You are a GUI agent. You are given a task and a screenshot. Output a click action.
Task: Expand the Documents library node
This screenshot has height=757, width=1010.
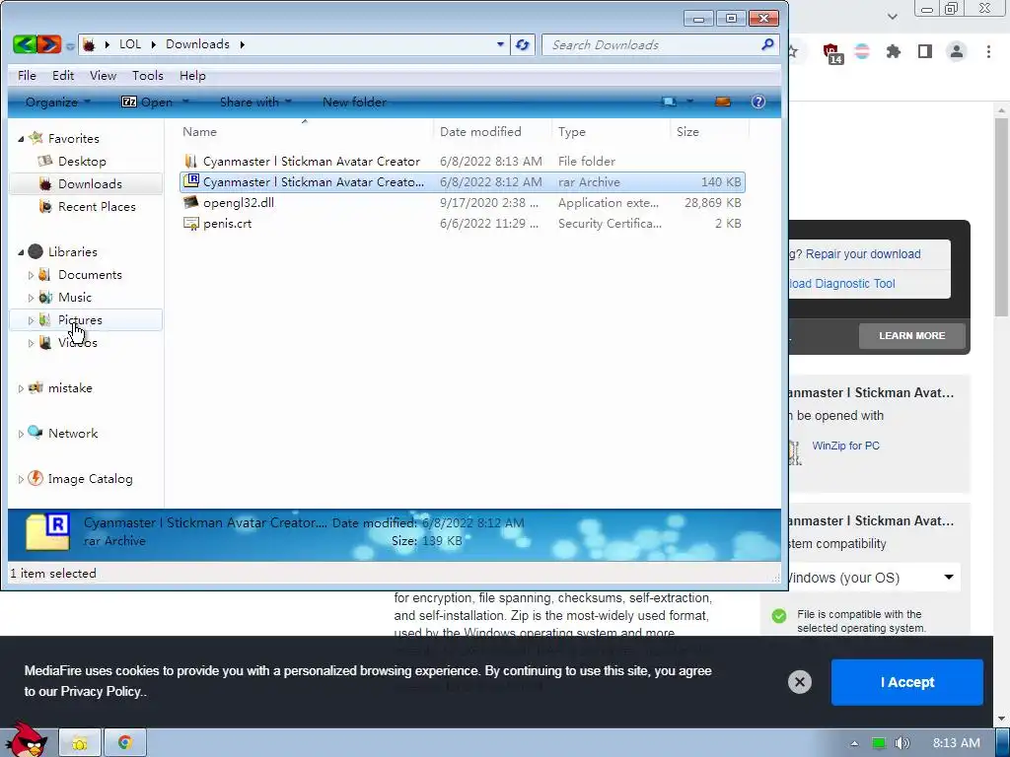[x=31, y=275]
